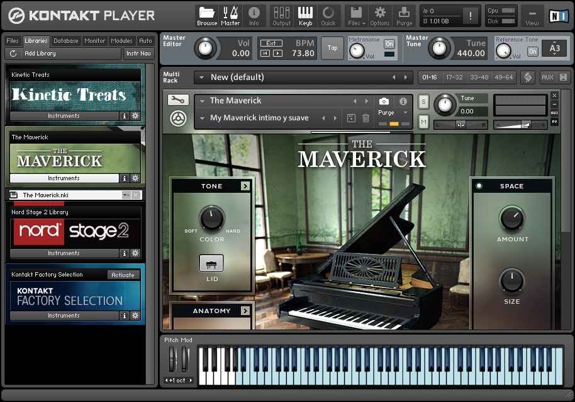Expand the TONE panel arrow
Screen dimensions: 575x402
245,186
